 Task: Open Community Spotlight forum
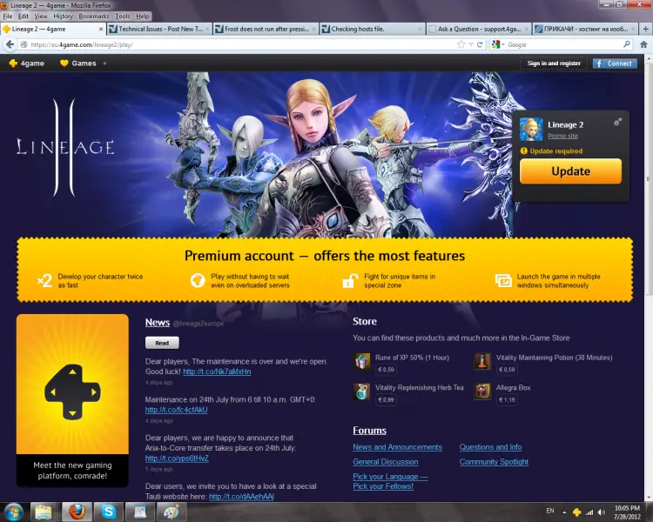tap(494, 462)
